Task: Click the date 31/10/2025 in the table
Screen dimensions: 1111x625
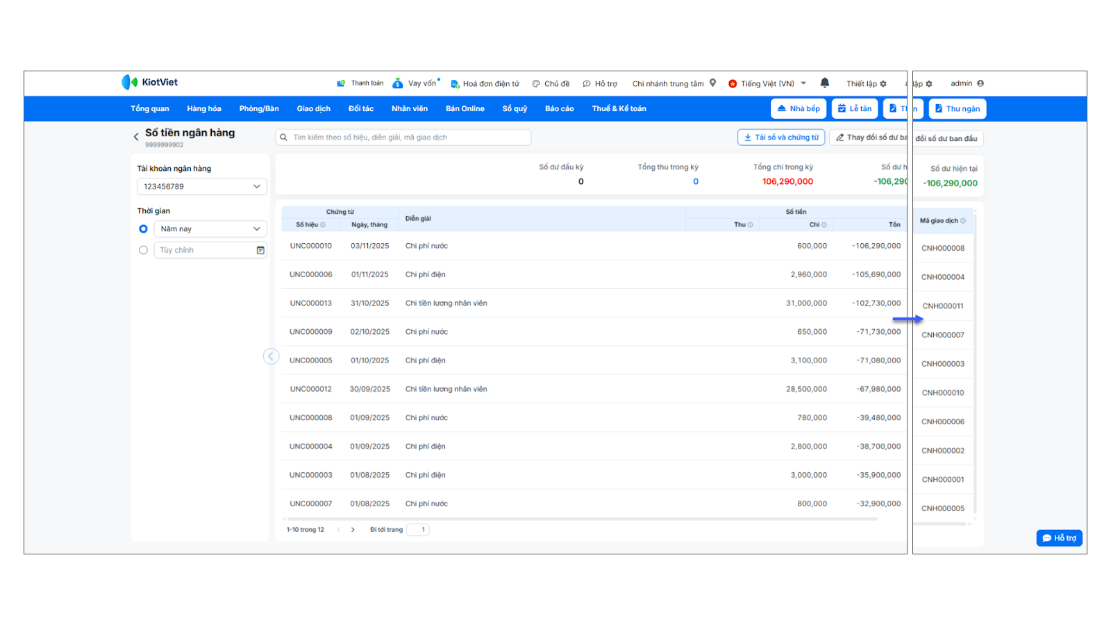Action: click(x=370, y=303)
